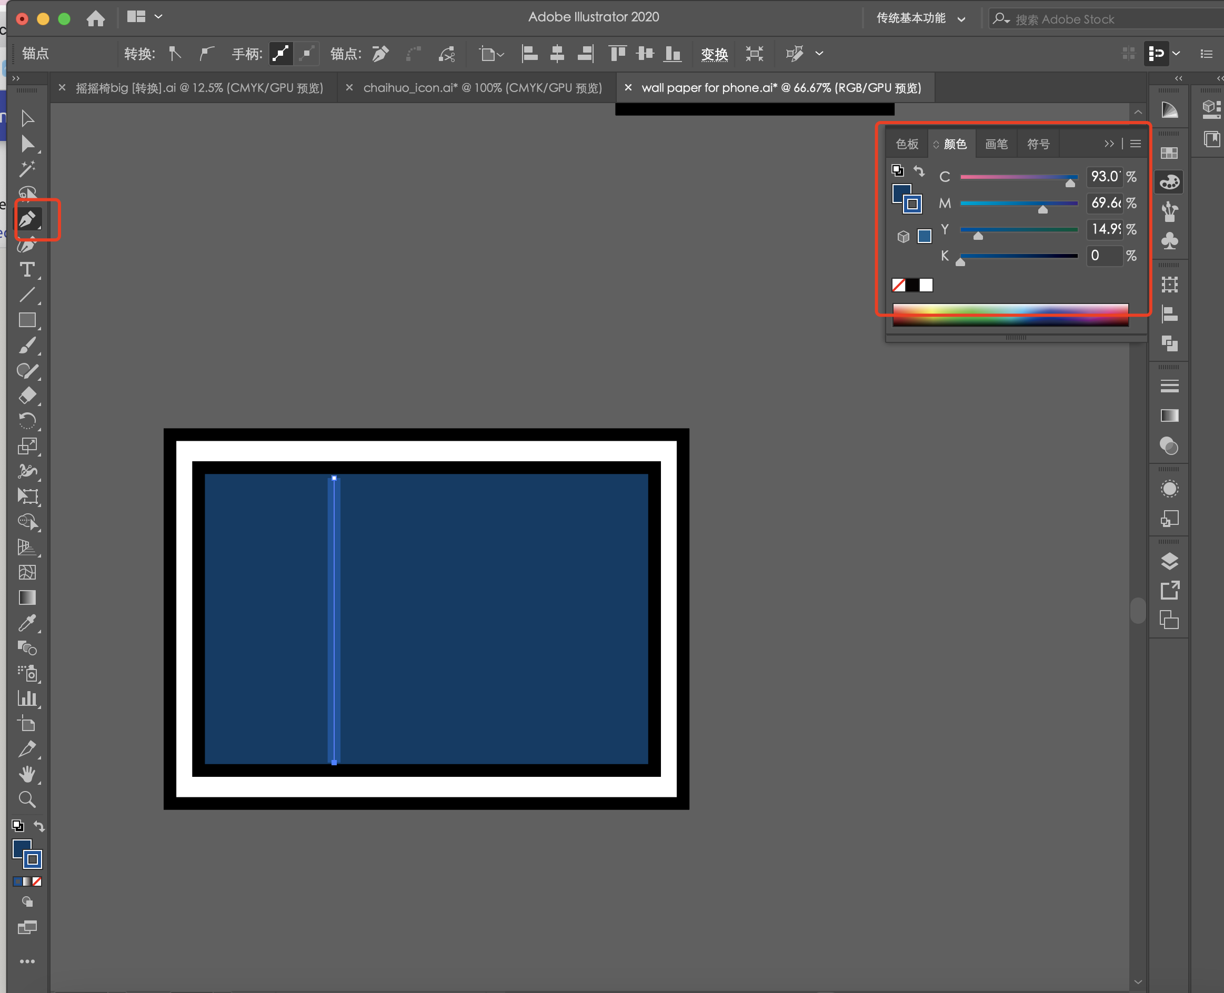The height and width of the screenshot is (993, 1224).
Task: Expand the toolbox with double arrows
Action: (16, 78)
